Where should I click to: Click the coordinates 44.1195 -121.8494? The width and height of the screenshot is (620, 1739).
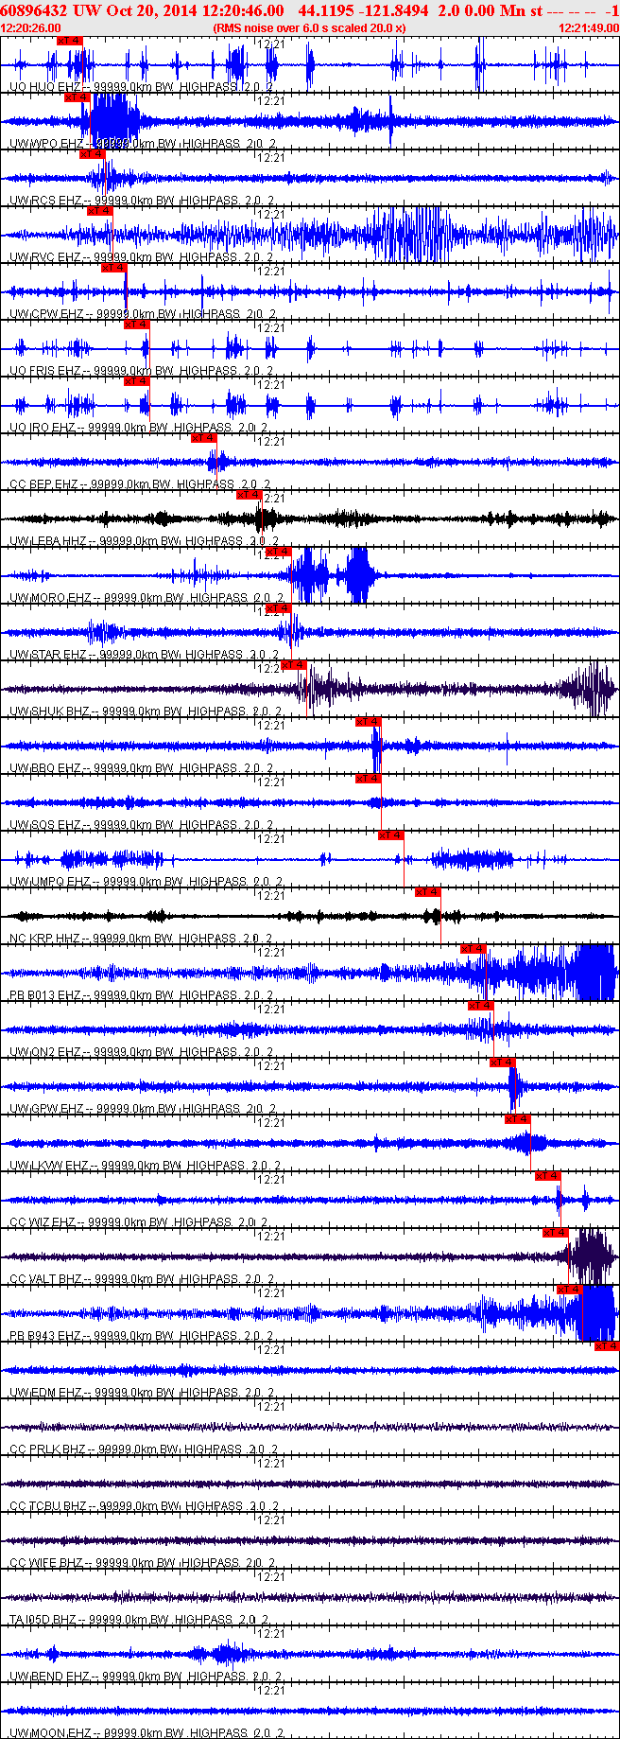tap(363, 10)
